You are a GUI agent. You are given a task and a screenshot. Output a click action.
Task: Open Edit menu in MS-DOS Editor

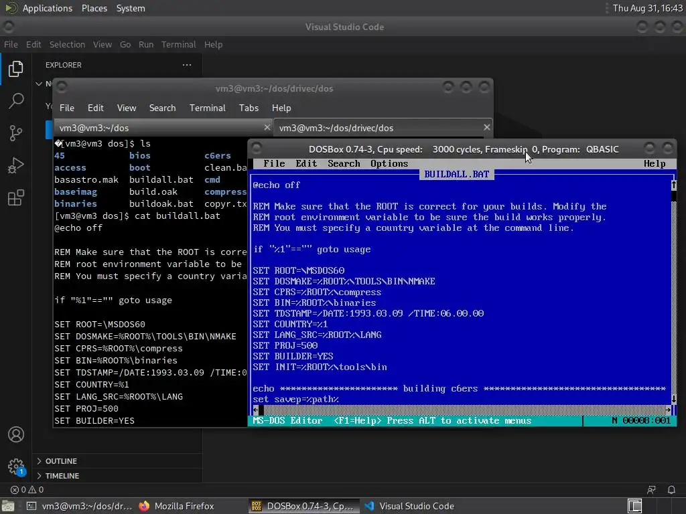306,163
